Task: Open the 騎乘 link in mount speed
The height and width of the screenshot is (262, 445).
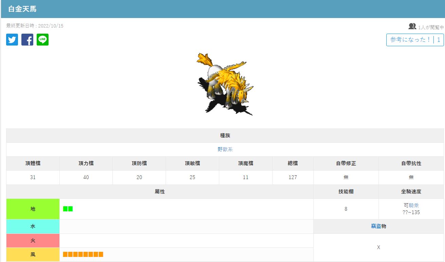Action: [414, 205]
